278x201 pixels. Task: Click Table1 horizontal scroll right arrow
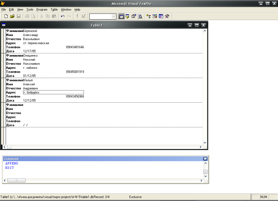(x=201, y=147)
